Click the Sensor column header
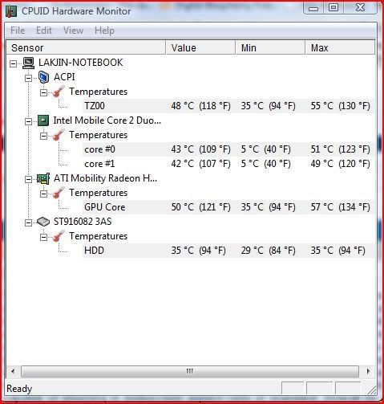 pyautogui.click(x=86, y=47)
